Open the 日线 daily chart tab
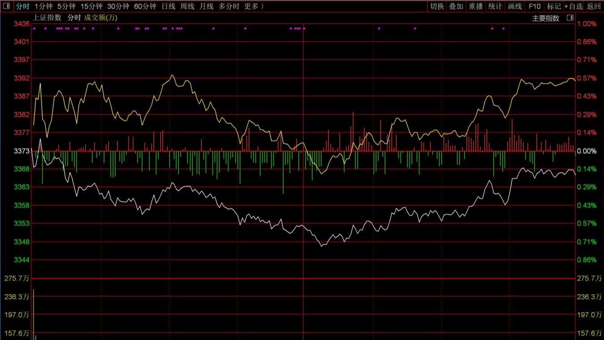 [168, 6]
